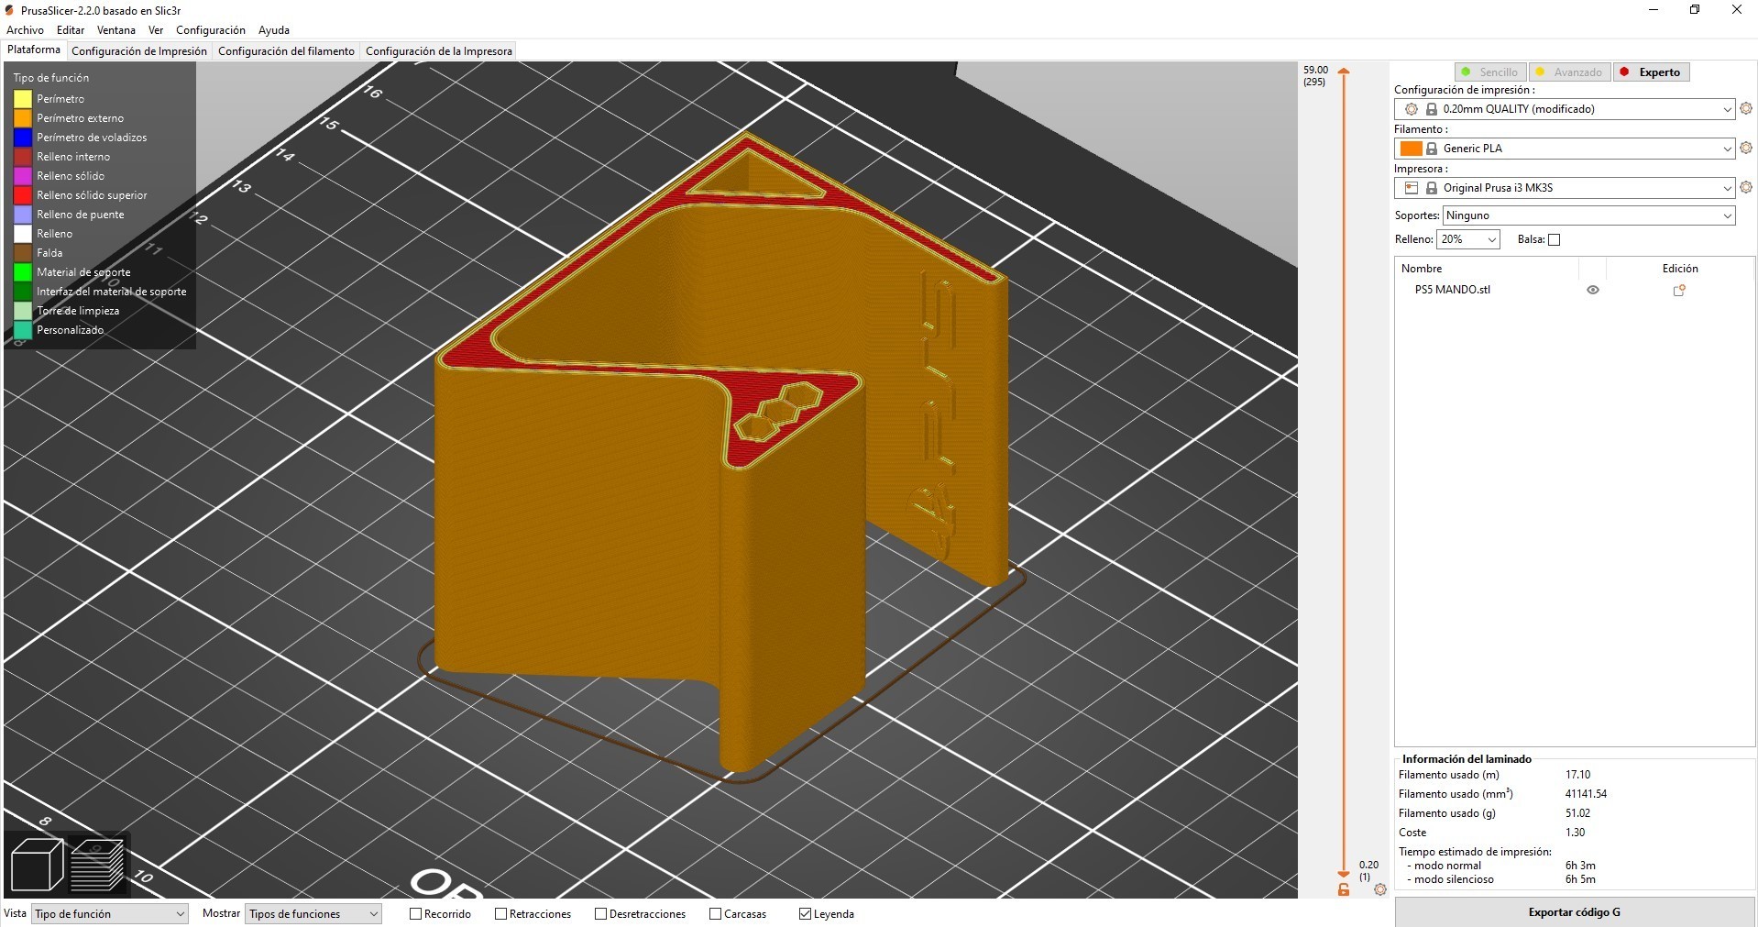Switch to Configuración de la Impresora tab
The width and height of the screenshot is (1758, 927).
click(439, 51)
